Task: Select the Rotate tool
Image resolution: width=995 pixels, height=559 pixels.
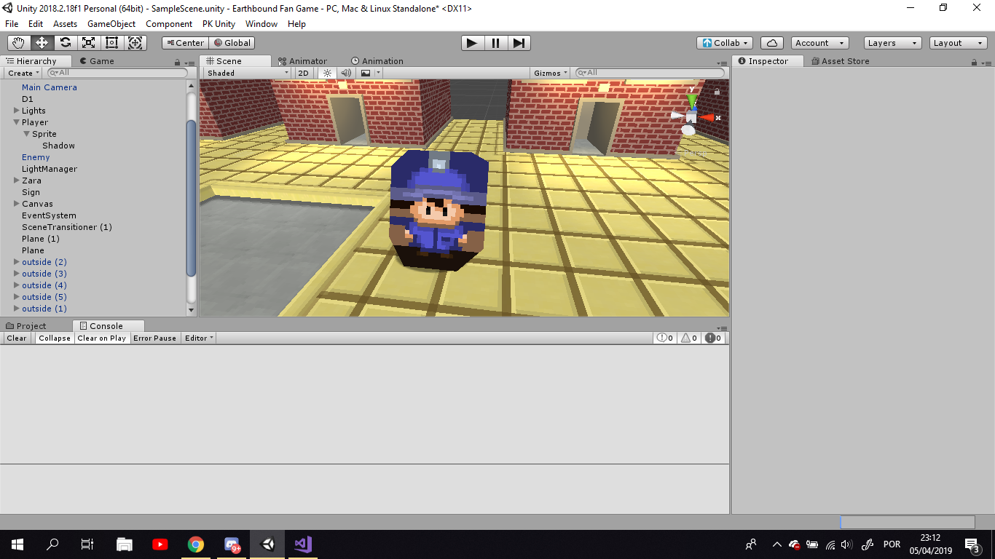Action: 65,43
